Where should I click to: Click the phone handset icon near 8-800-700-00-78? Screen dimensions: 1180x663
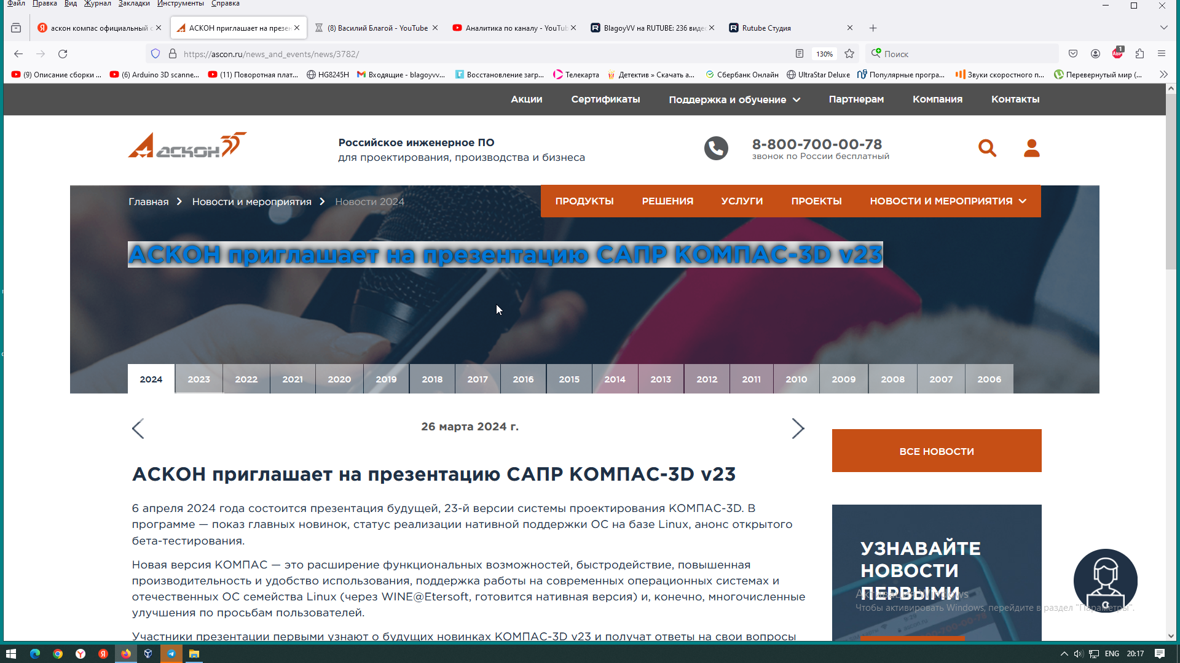715,148
